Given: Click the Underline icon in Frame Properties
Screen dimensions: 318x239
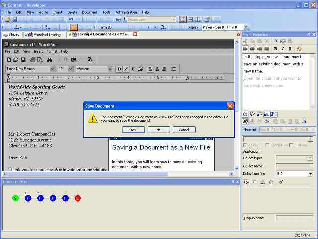Looking at the screenshot, I should click(x=290, y=49).
